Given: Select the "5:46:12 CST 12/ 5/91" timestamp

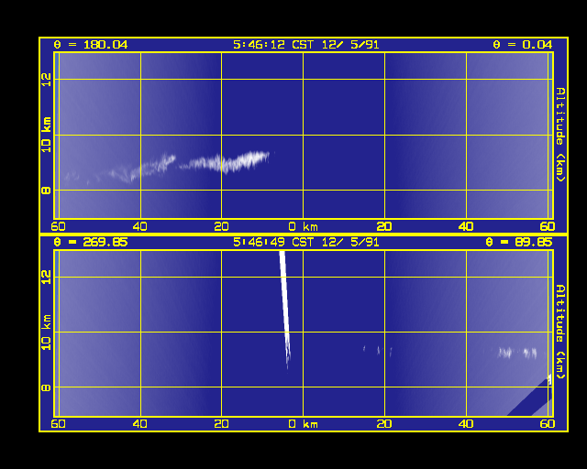Looking at the screenshot, I should point(305,45).
